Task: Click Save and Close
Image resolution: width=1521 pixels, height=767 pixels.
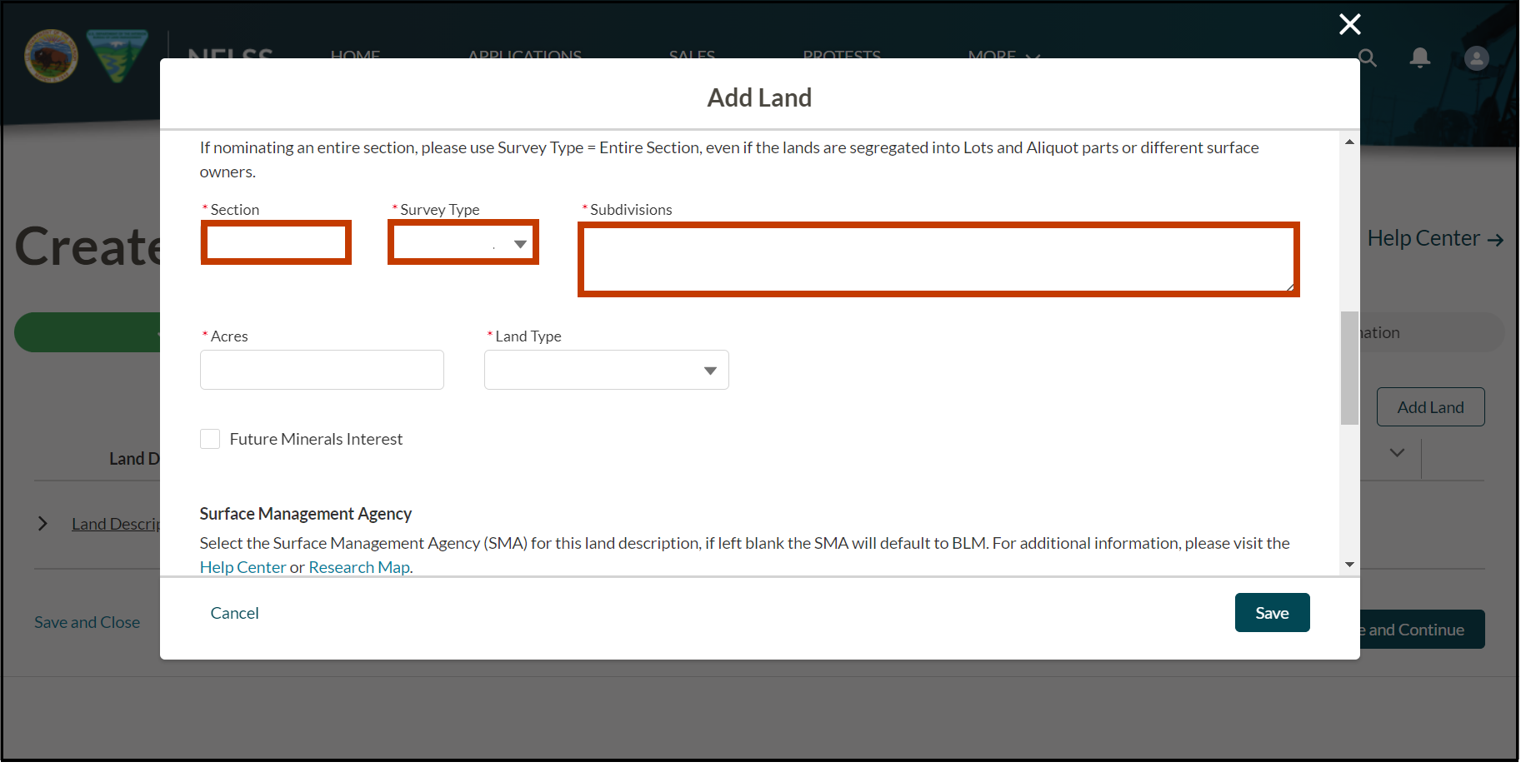Action: (x=87, y=621)
